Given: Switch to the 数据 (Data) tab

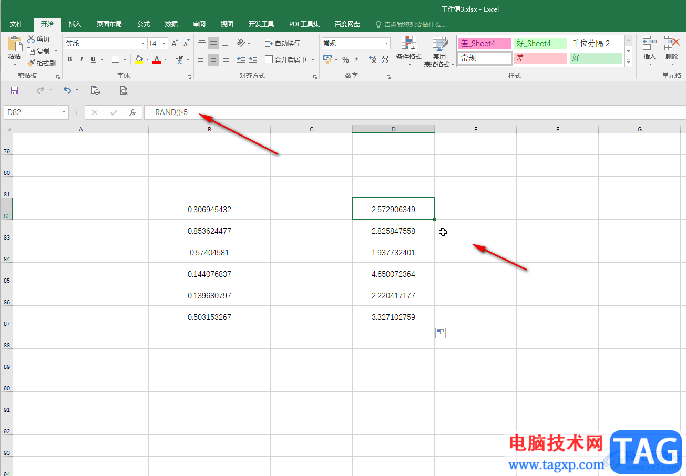Looking at the screenshot, I should click(171, 24).
